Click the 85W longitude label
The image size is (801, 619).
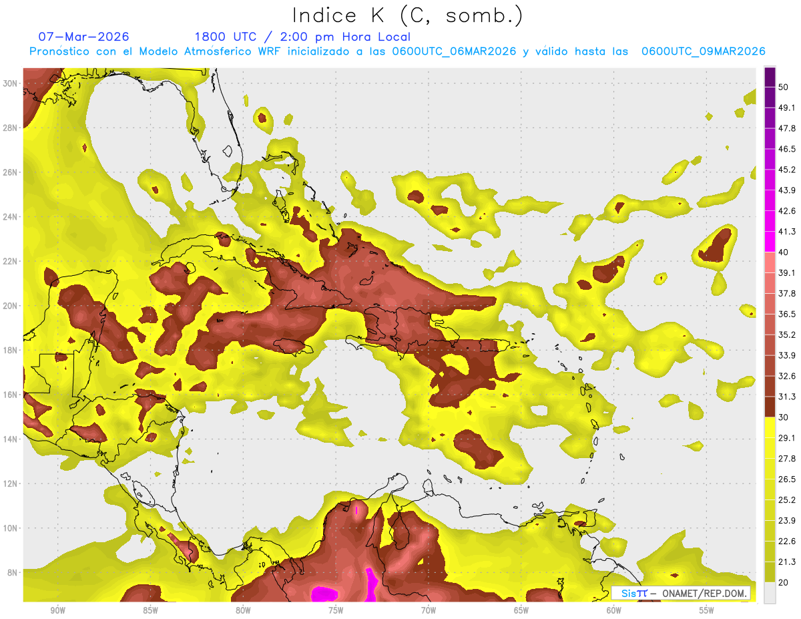150,610
